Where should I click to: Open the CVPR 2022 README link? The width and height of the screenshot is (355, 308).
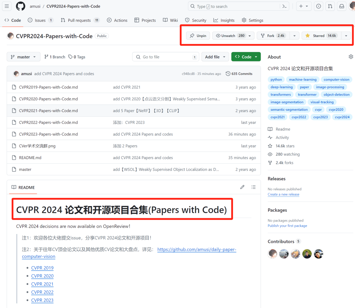coord(42,292)
